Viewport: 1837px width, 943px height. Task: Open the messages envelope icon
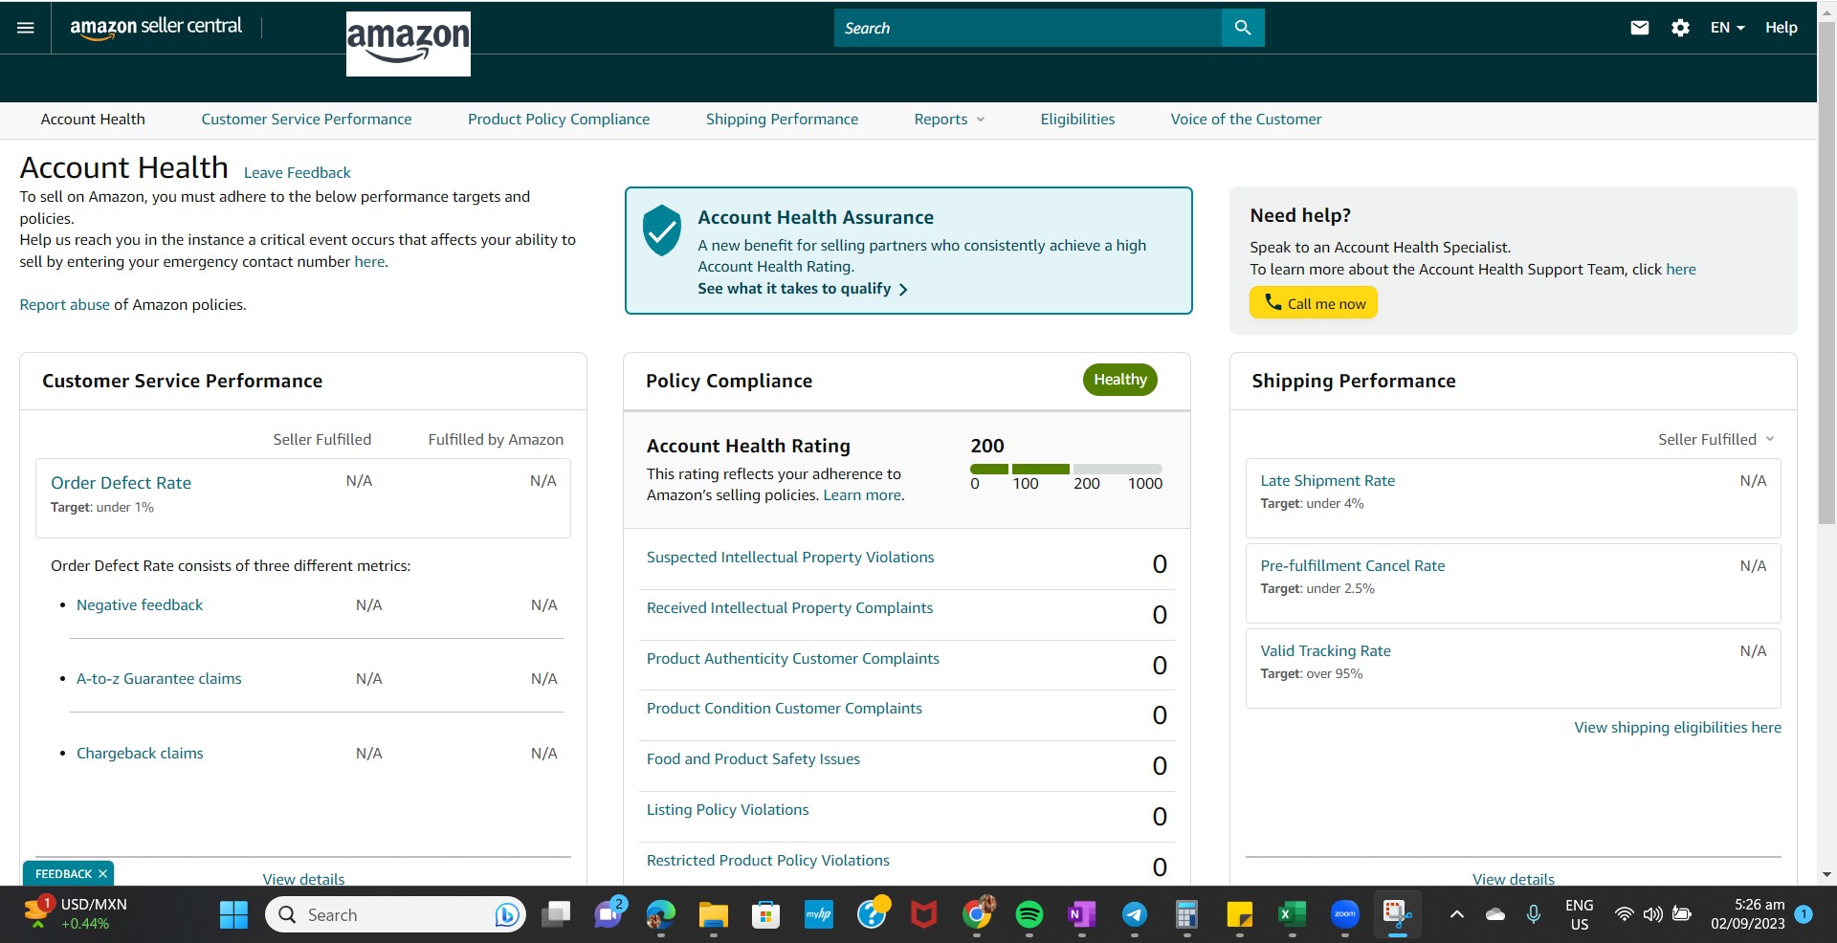point(1640,28)
